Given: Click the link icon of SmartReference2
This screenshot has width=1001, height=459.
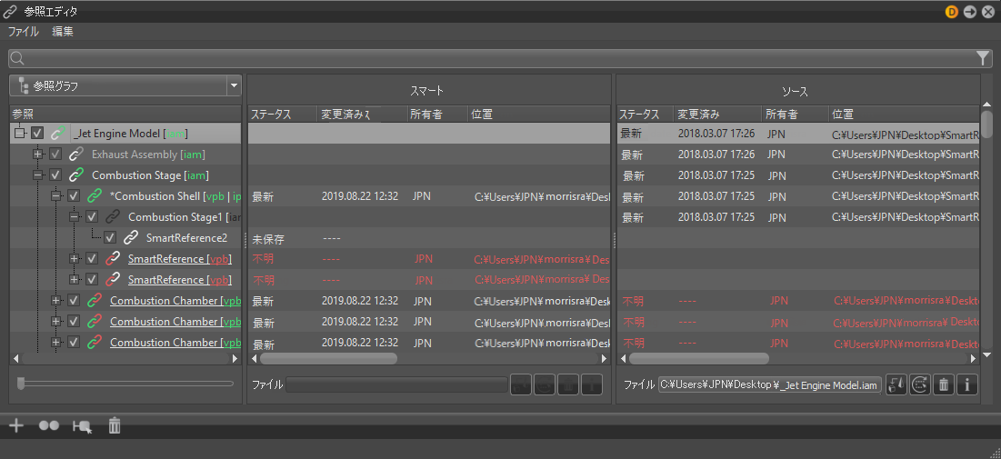Looking at the screenshot, I should [130, 238].
